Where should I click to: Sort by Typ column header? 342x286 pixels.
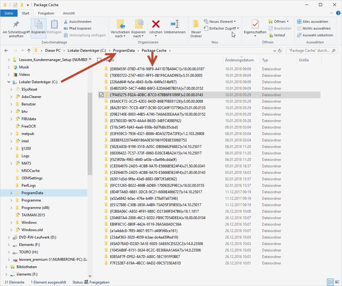point(265,60)
